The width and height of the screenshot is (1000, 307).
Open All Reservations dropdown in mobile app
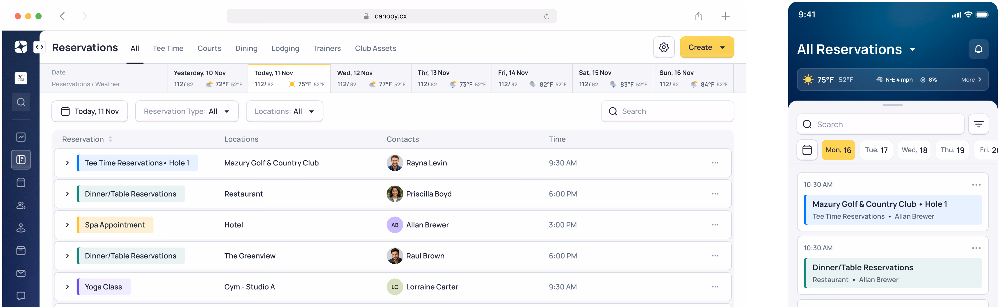tap(856, 50)
